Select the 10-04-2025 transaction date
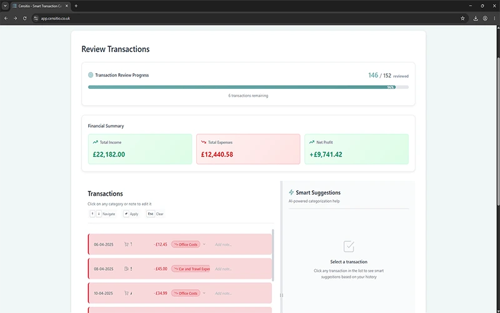The height and width of the screenshot is (313, 500). tap(103, 293)
